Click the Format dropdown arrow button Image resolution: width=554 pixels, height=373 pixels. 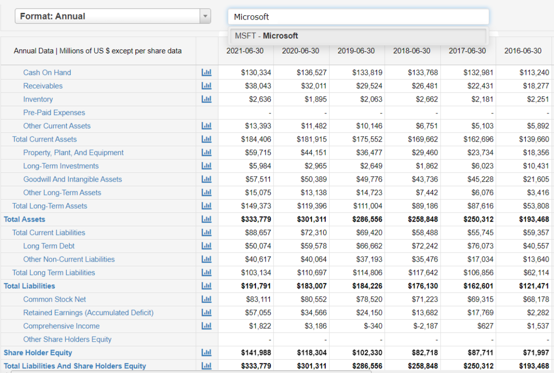point(205,16)
